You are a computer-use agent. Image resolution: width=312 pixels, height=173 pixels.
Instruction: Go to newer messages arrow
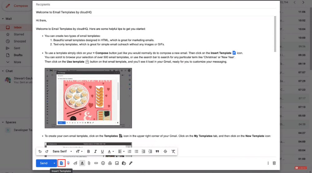point(295,2)
